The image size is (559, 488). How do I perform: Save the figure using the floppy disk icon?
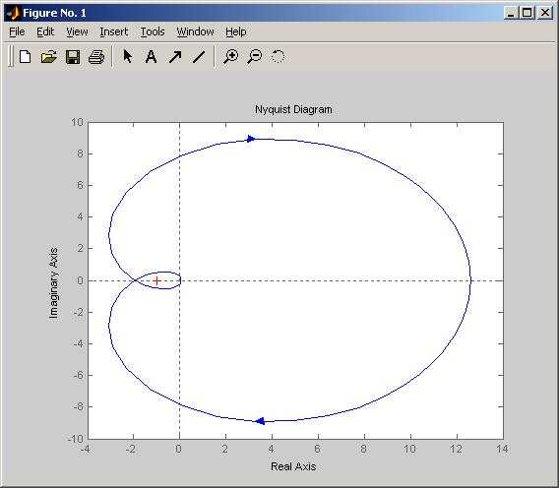coord(73,57)
